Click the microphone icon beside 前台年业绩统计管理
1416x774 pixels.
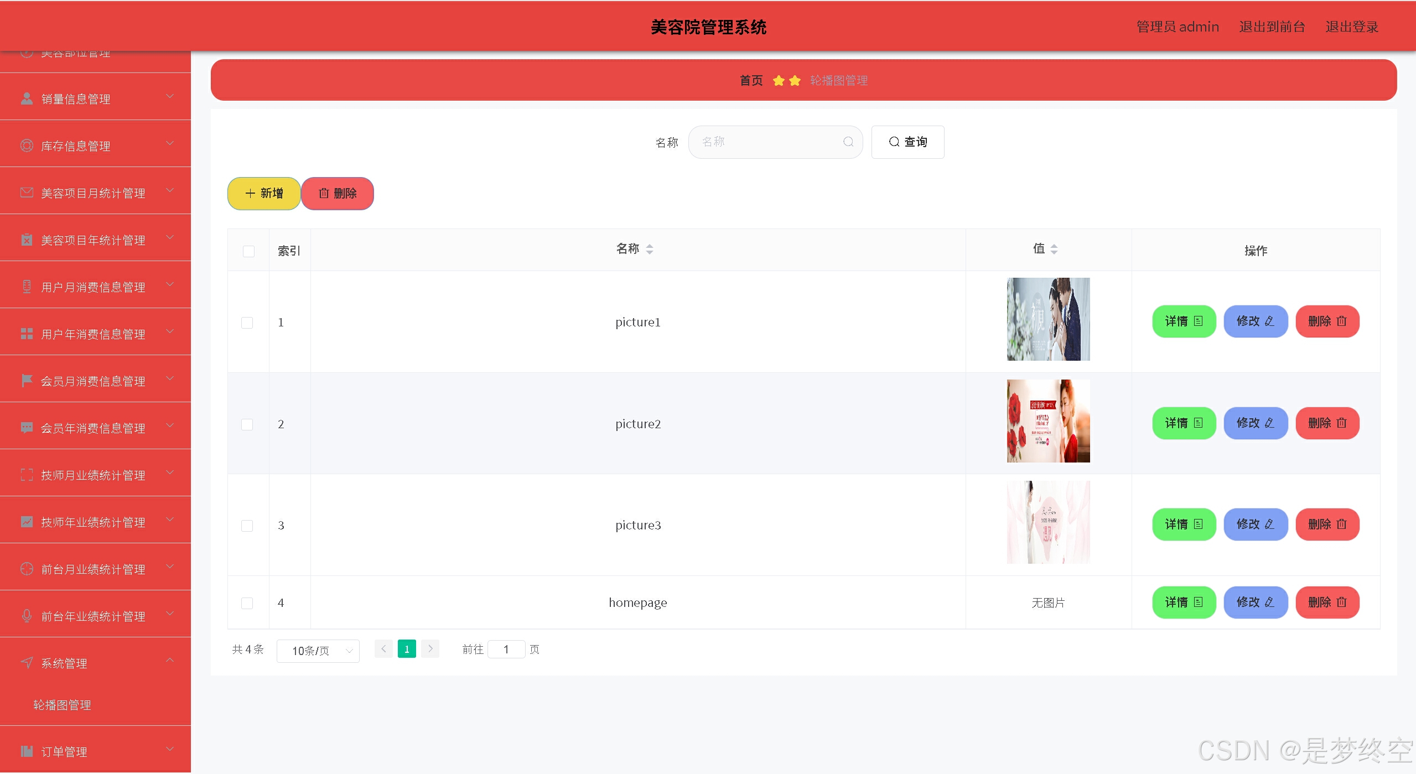tap(27, 616)
